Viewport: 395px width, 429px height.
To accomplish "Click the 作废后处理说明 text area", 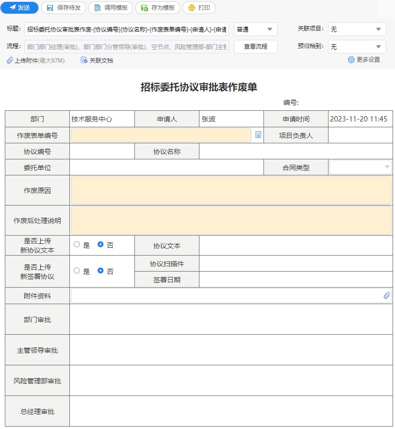I will 231,221.
